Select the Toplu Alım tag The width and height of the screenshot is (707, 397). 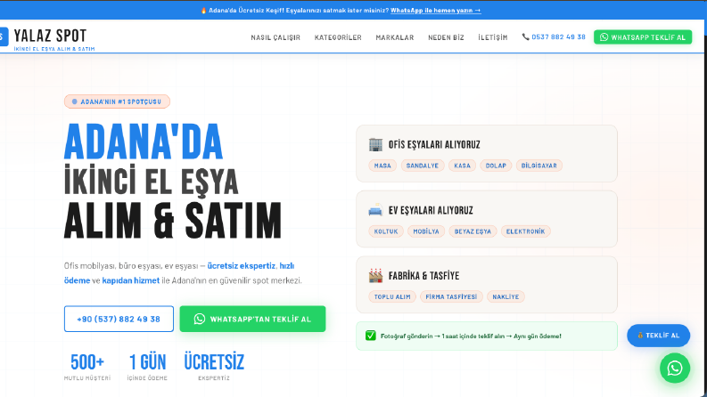point(392,296)
